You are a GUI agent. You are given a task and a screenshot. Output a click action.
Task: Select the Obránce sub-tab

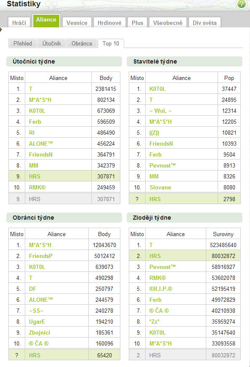pos(82,43)
